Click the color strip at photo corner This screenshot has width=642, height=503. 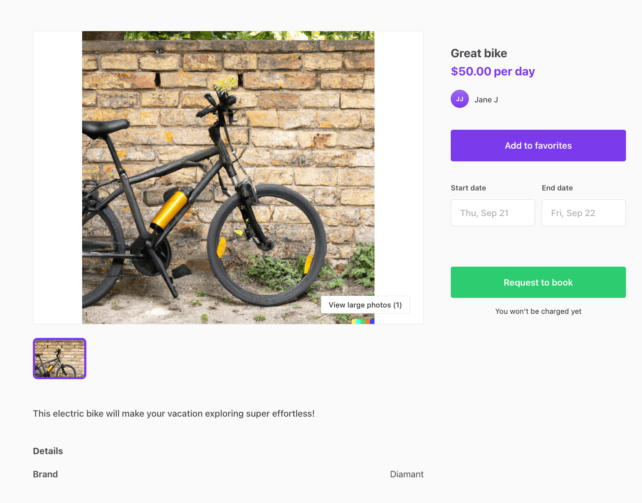point(363,321)
